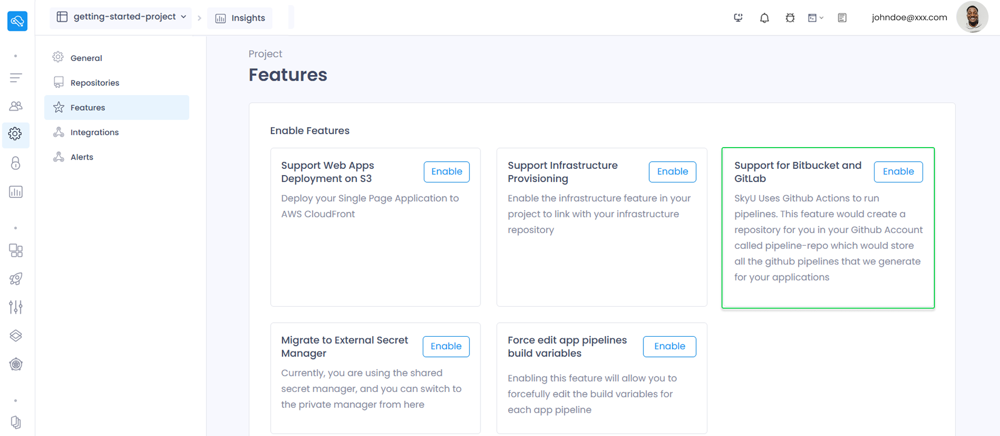Screen dimensions: 1000x436
Task: Click the document notes icon in header
Action: tap(842, 18)
